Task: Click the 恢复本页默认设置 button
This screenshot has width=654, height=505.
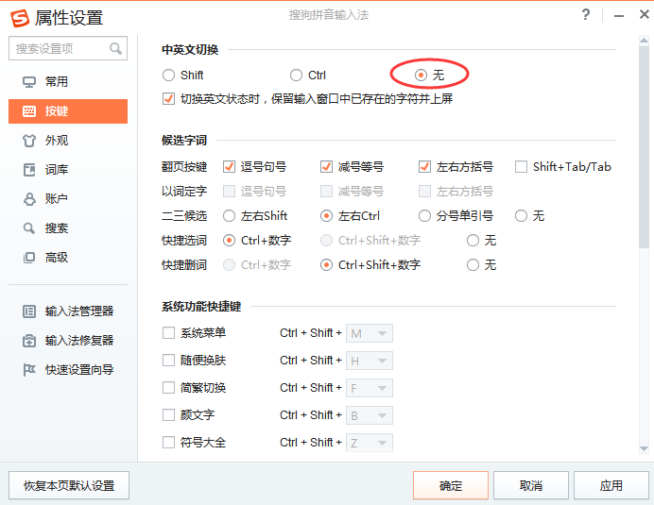Action: pos(69,485)
